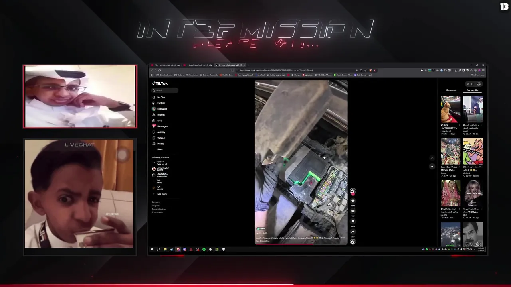
Task: Share the video using the arrow icon
Action: (x=353, y=232)
